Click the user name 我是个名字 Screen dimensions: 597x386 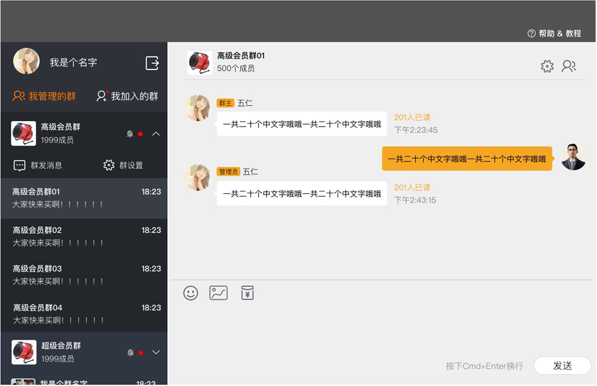pos(73,62)
